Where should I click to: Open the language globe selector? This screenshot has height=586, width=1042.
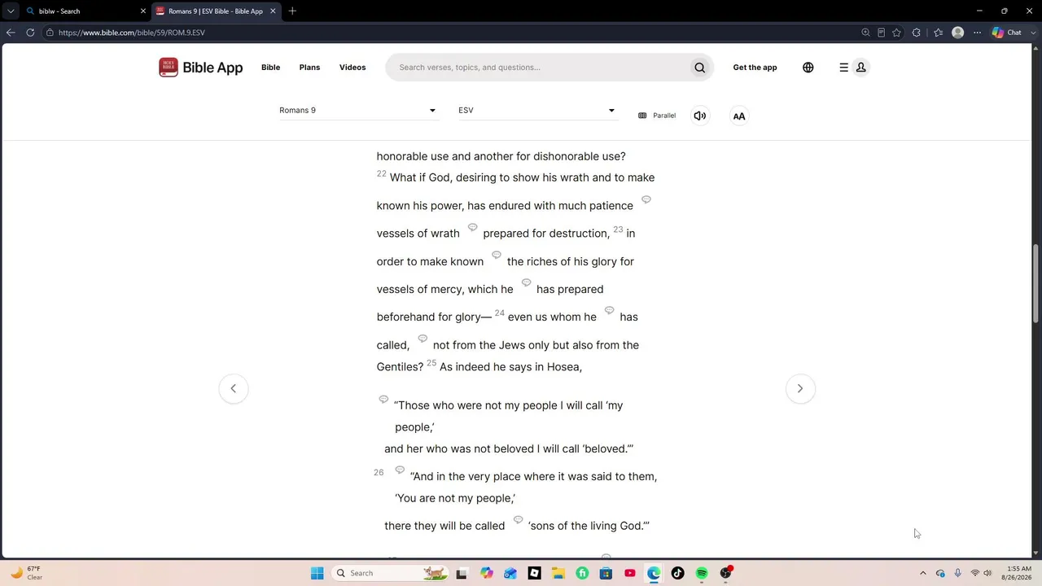click(x=808, y=68)
